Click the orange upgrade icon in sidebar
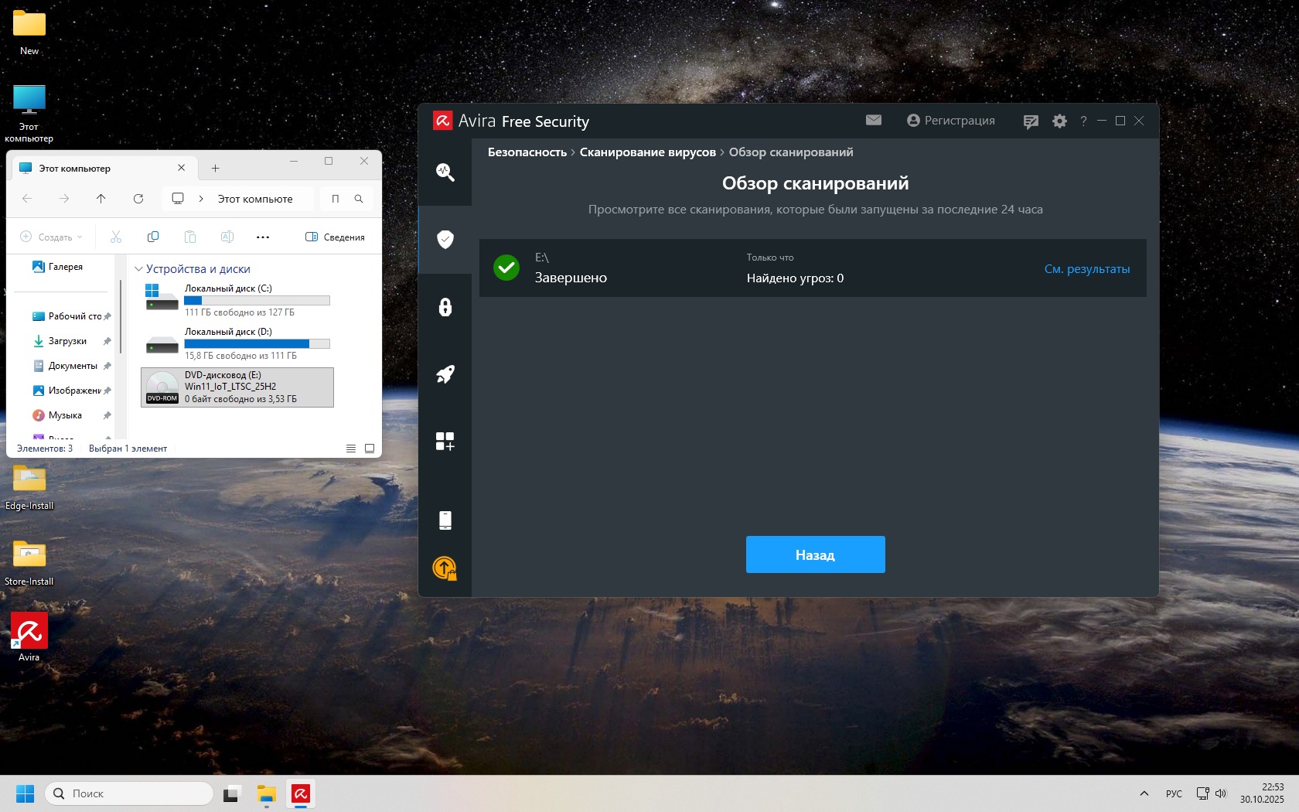The image size is (1299, 812). pos(445,568)
